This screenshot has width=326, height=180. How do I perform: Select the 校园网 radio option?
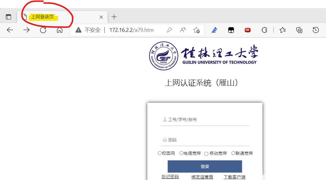click(159, 153)
